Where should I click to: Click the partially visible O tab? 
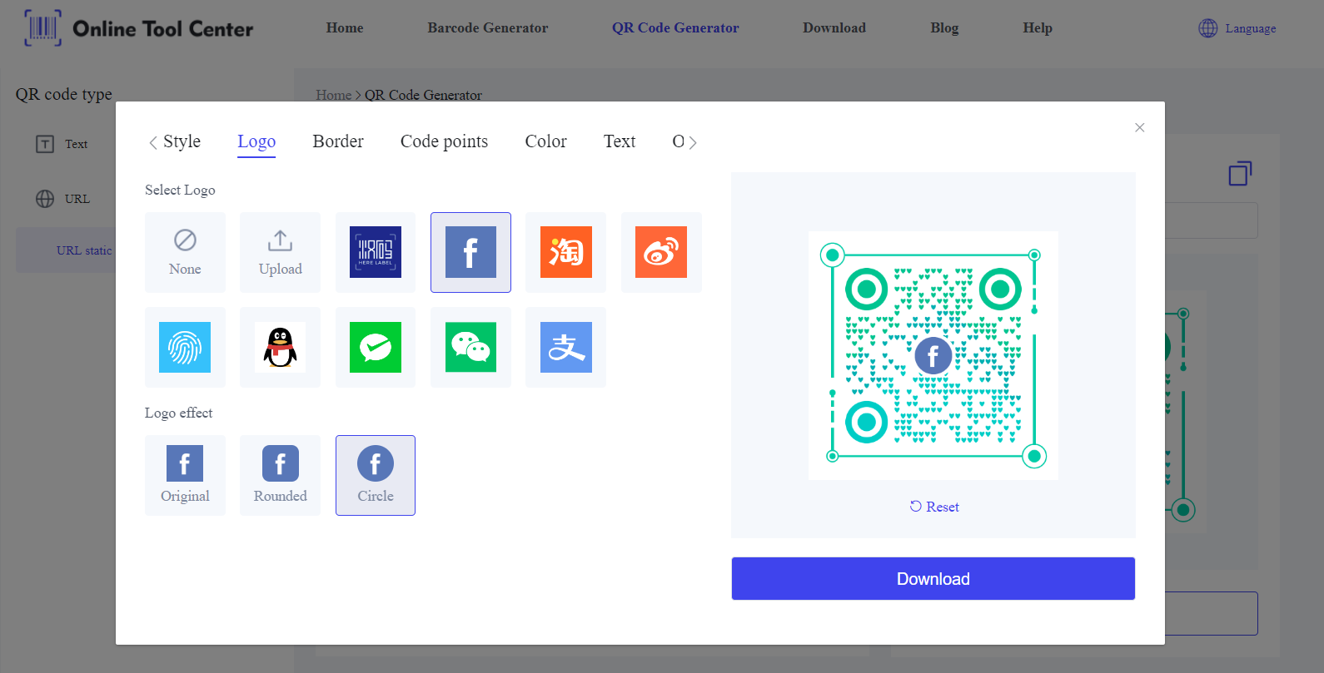click(679, 141)
